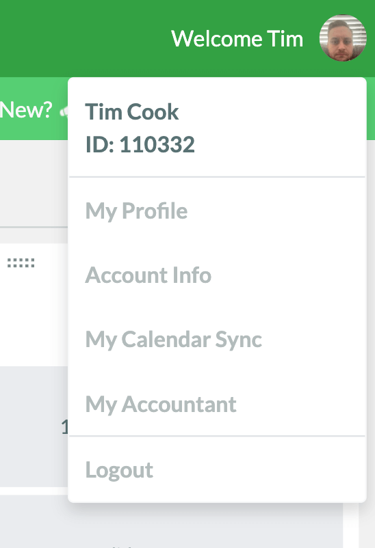
Task: Open My Profile from the user menu
Action: [x=136, y=211]
